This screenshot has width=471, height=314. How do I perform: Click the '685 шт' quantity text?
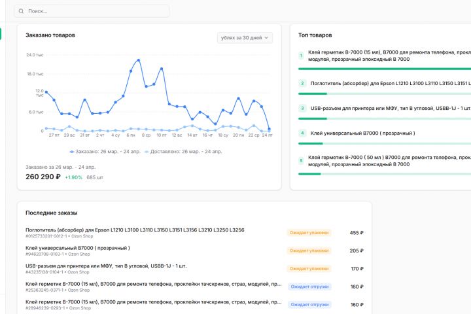click(95, 177)
